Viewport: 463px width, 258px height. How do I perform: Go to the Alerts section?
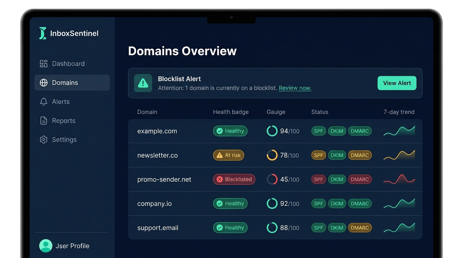[72, 101]
